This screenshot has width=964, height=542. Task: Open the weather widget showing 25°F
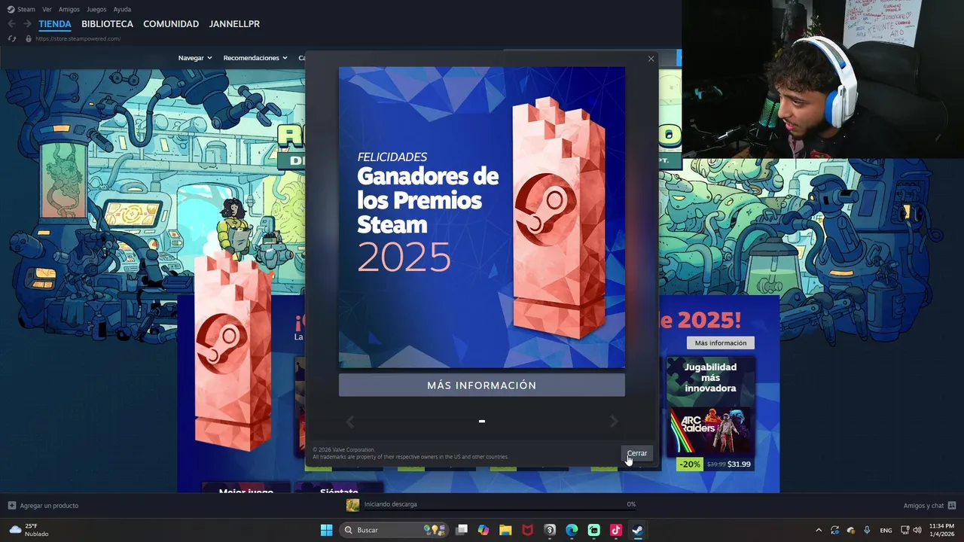point(29,530)
